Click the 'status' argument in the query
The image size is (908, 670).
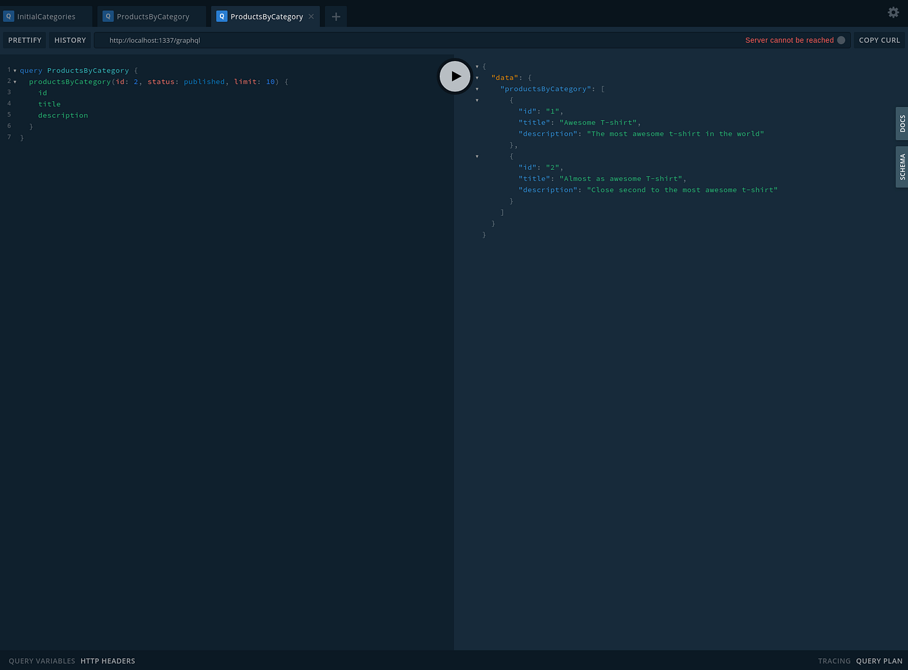(x=161, y=82)
